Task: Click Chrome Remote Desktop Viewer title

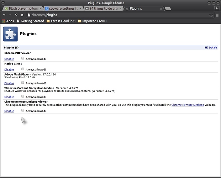Action: [26, 102]
